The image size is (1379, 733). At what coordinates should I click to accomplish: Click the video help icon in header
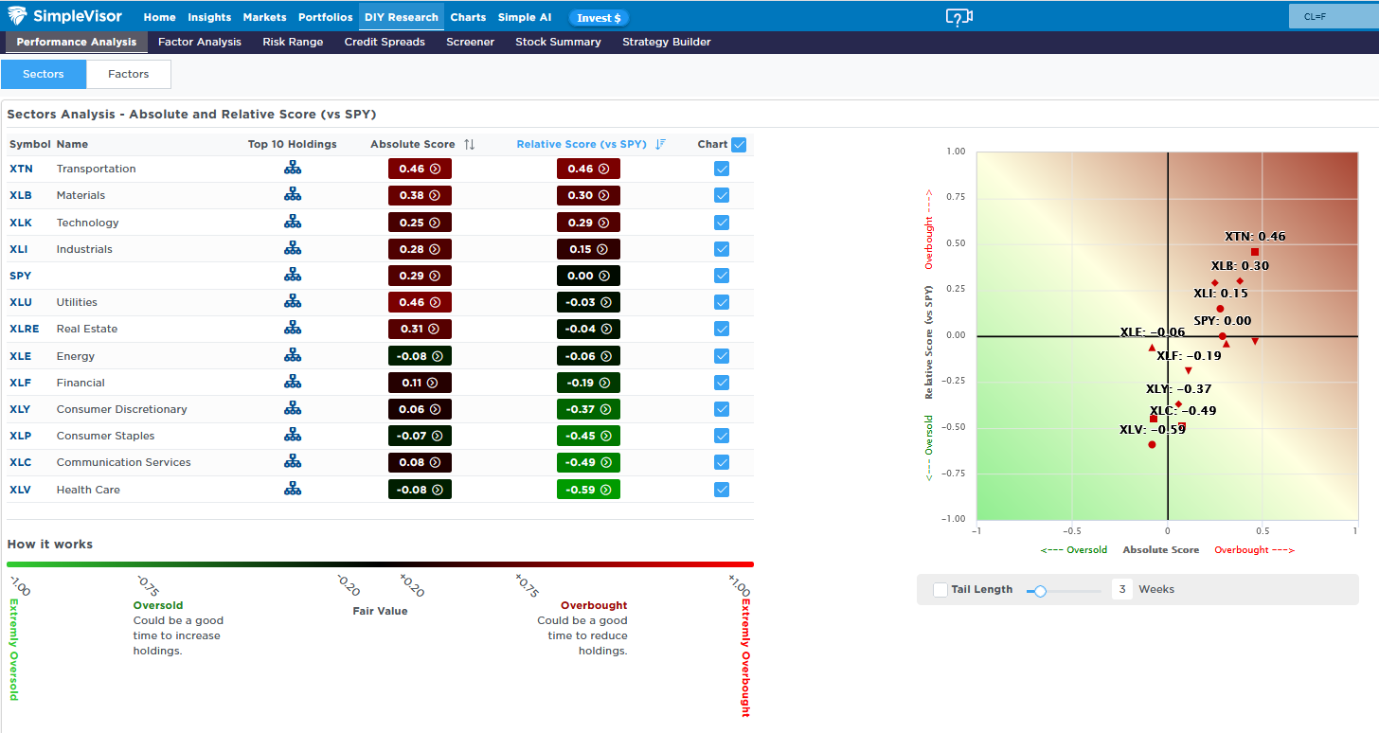click(x=958, y=17)
